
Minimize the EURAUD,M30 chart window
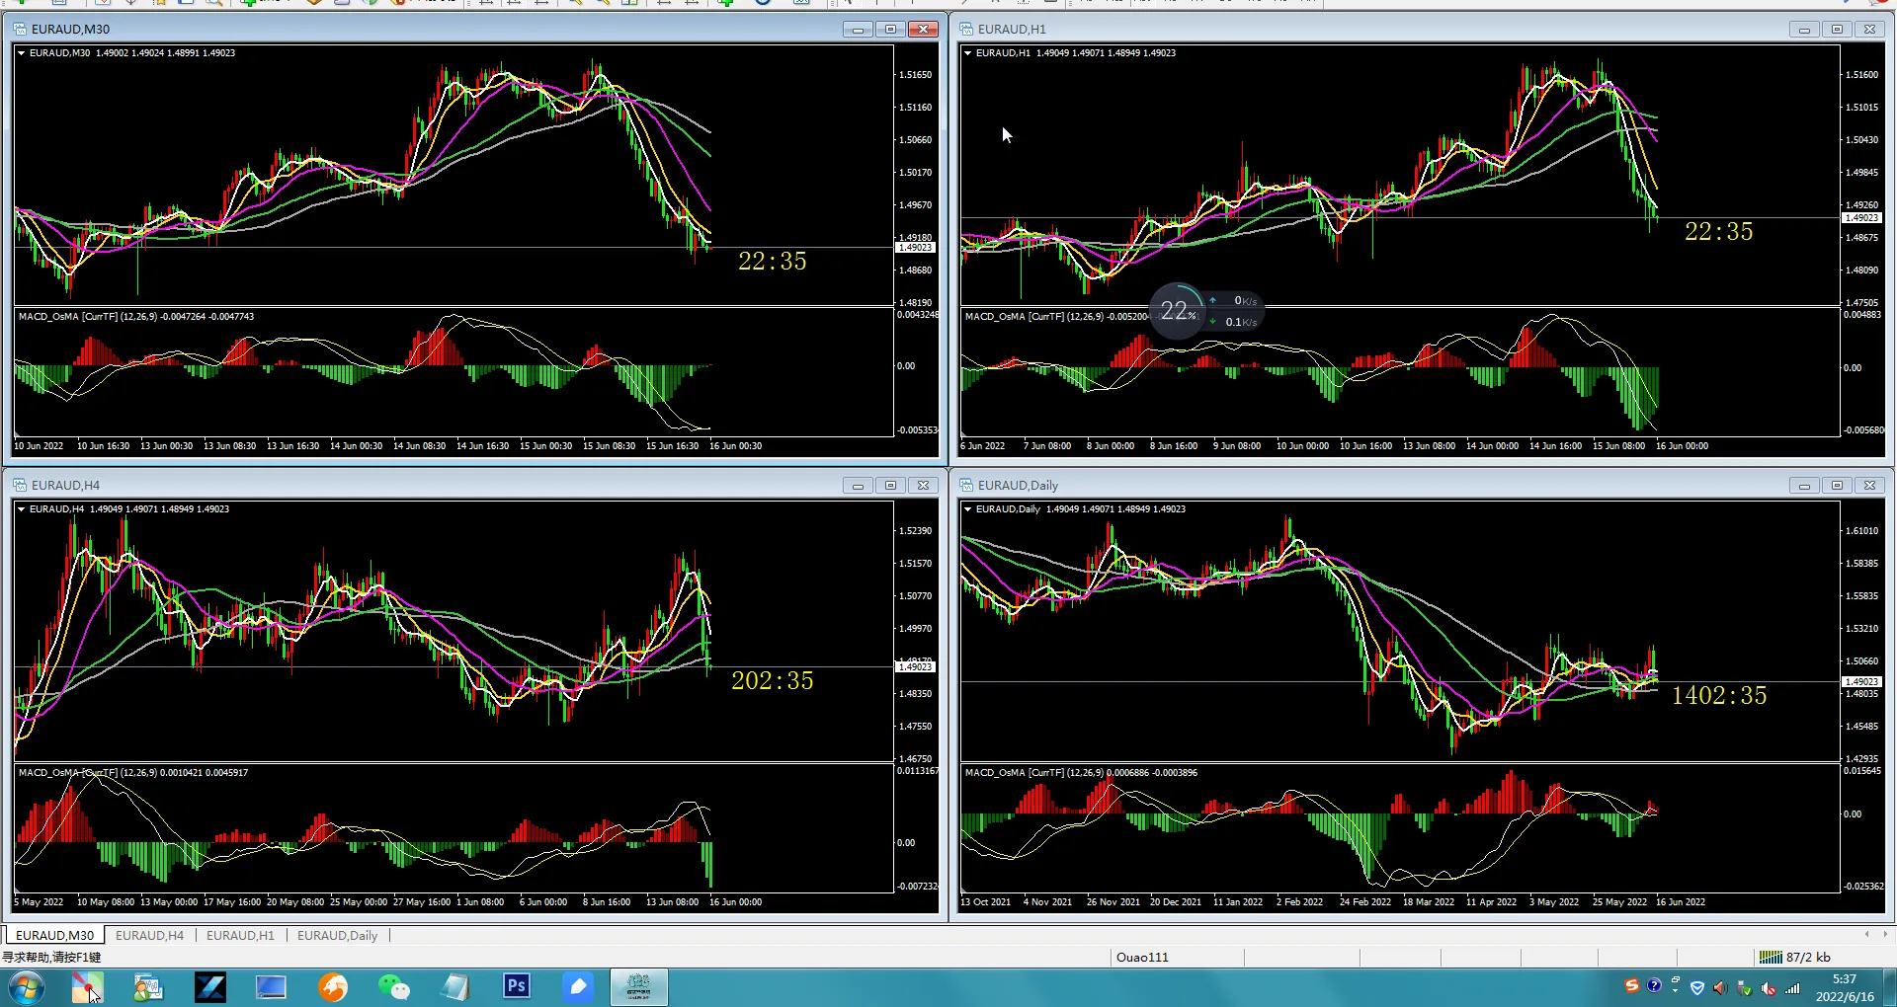pos(858,30)
